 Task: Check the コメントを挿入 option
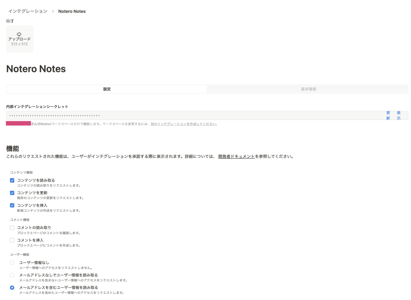click(x=12, y=240)
